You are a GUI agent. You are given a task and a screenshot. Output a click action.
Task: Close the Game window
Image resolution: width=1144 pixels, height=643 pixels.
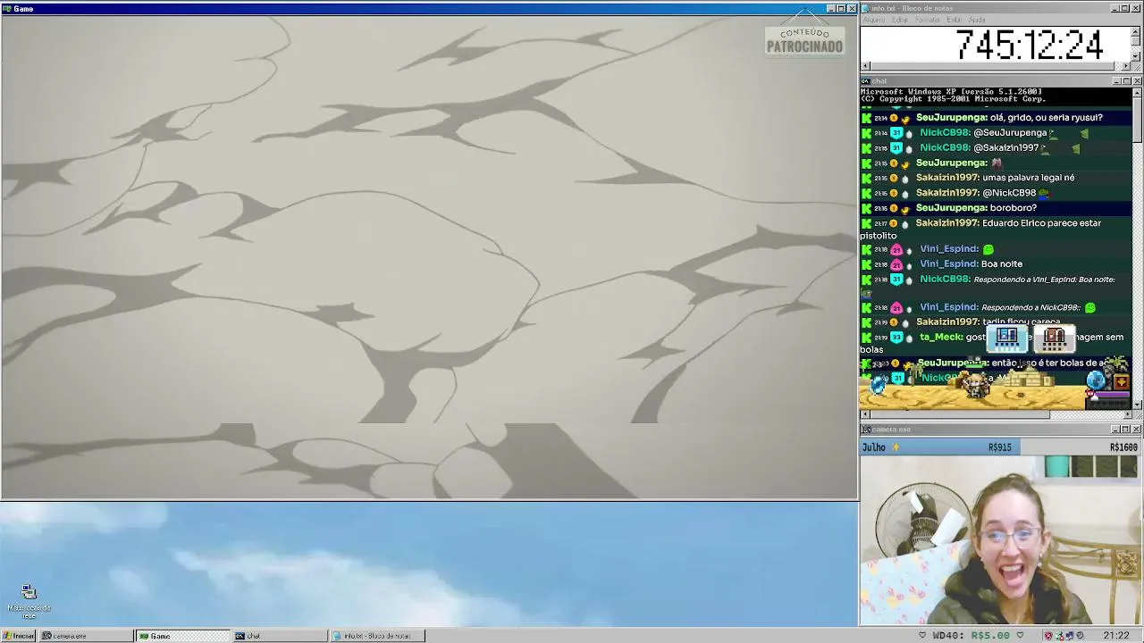click(x=852, y=9)
